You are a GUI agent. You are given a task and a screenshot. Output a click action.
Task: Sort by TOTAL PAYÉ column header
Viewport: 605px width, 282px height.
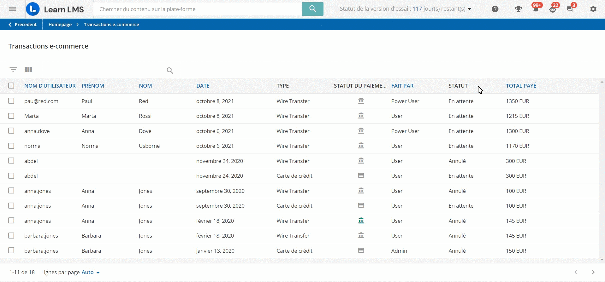click(x=521, y=86)
